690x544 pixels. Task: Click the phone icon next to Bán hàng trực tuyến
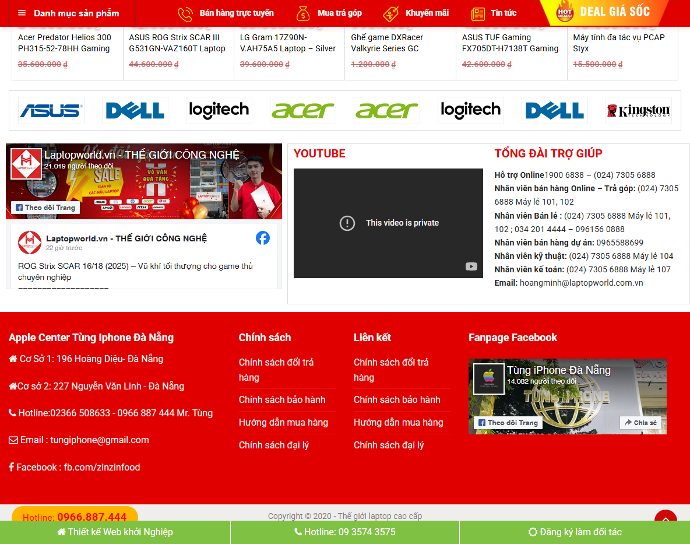click(x=186, y=13)
